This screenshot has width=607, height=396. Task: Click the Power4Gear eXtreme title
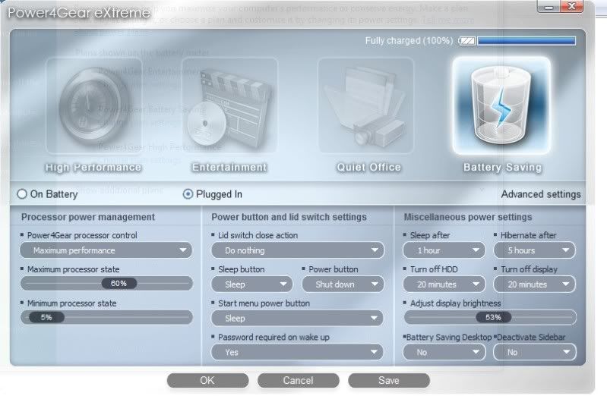[x=79, y=13]
